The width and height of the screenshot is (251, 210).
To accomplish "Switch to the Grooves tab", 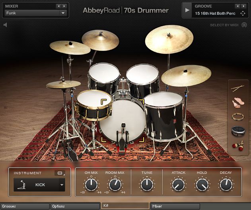I will (x=25, y=206).
